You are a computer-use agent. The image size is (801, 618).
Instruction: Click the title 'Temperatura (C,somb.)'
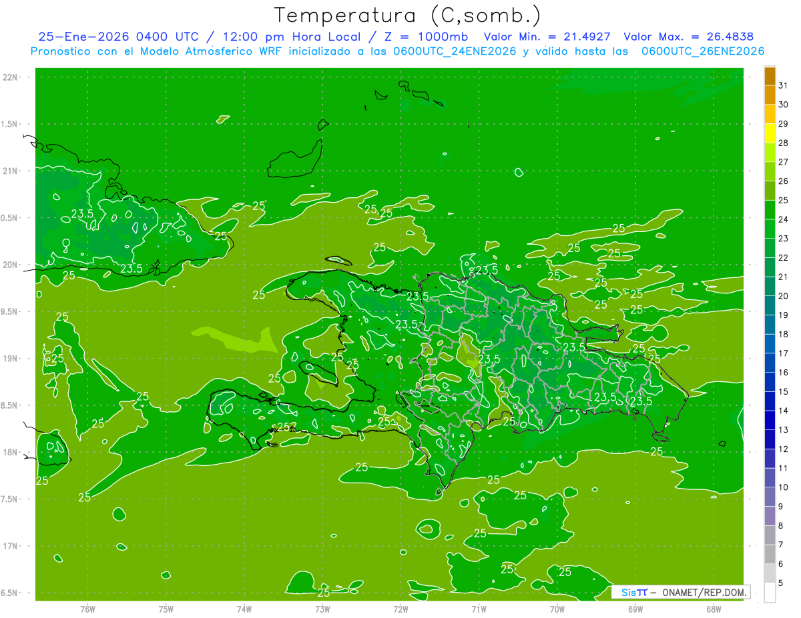tap(408, 15)
